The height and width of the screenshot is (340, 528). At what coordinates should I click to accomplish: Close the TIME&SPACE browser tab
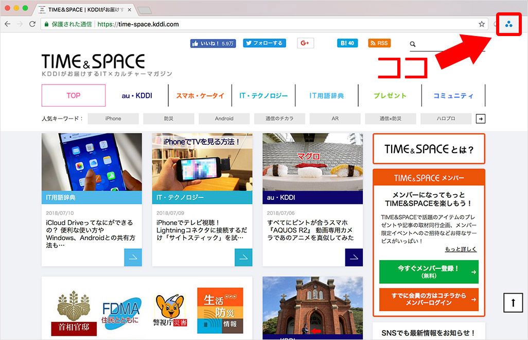[129, 10]
